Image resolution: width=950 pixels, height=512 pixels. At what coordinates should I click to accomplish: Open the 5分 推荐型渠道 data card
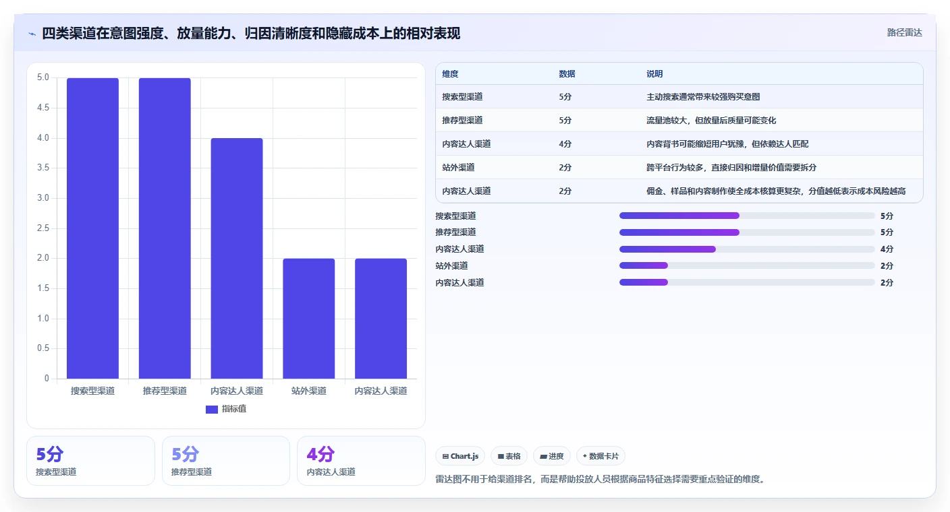pos(226,461)
